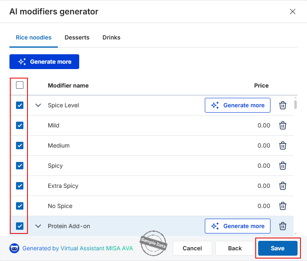Viewport: 307px width, 261px height.
Task: Remove the Protein Add-on group
Action: [x=282, y=226]
